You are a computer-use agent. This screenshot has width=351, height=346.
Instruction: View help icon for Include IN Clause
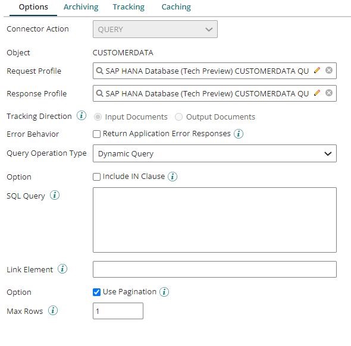(x=173, y=177)
